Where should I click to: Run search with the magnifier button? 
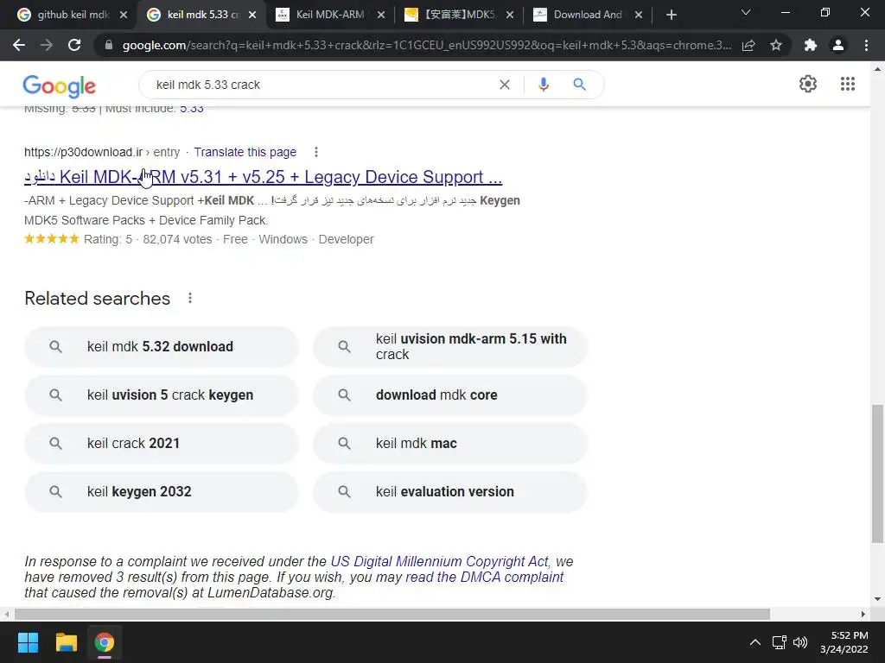coord(579,85)
